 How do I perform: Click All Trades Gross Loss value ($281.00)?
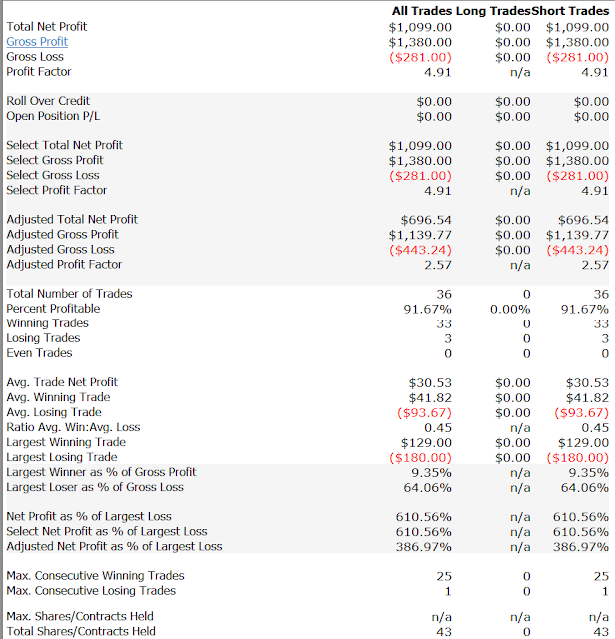[420, 57]
